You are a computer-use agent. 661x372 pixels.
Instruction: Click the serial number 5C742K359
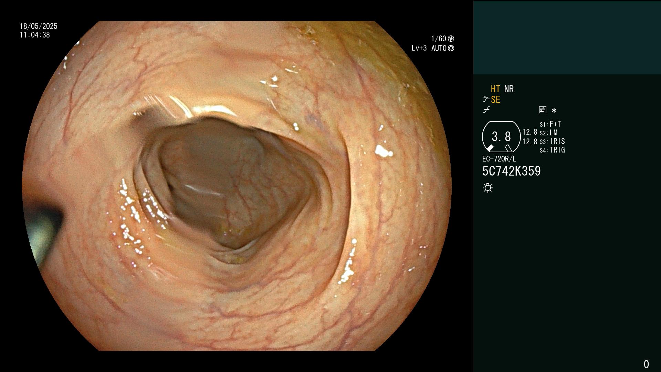(x=512, y=171)
